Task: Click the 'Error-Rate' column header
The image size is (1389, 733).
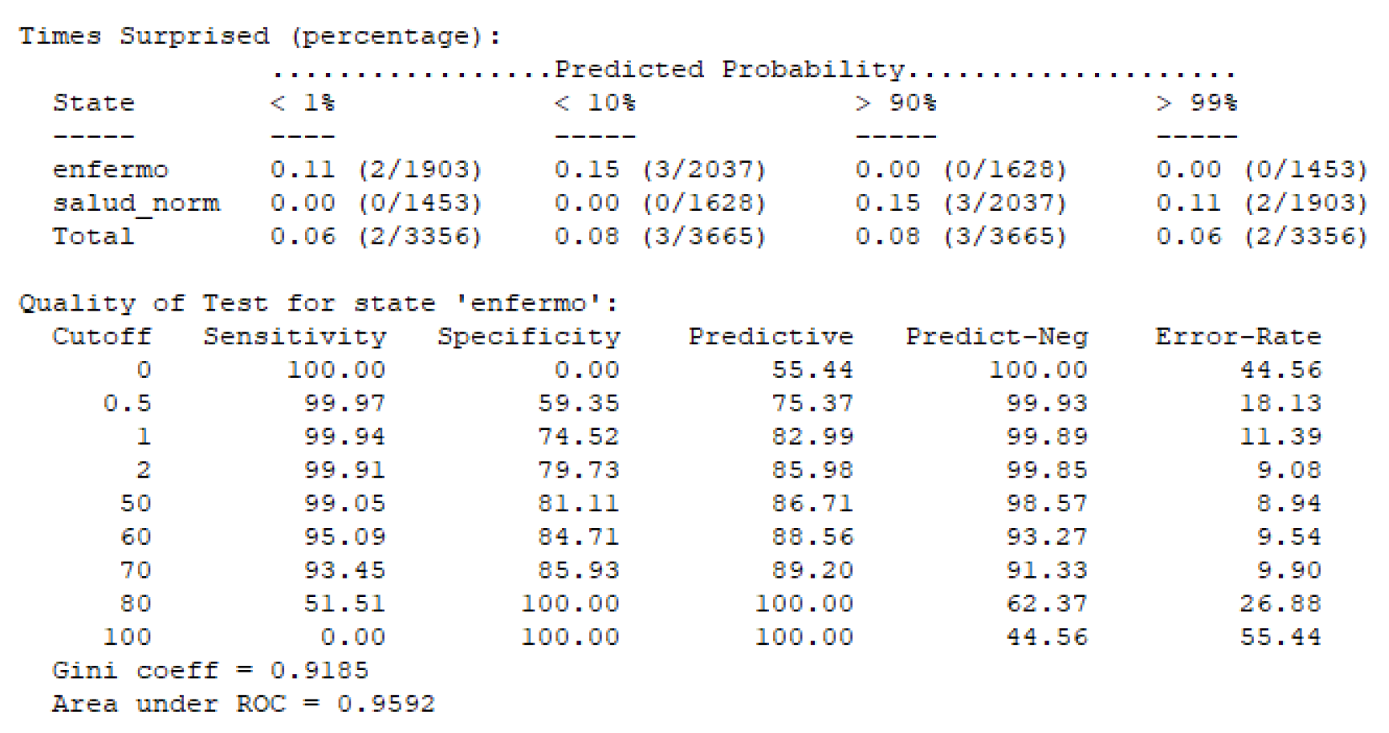Action: coord(1238,337)
